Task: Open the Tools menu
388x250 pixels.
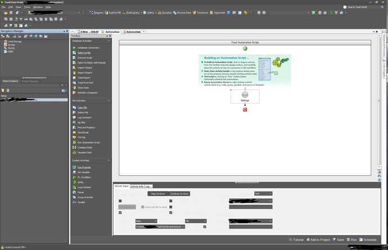Action: [27, 7]
